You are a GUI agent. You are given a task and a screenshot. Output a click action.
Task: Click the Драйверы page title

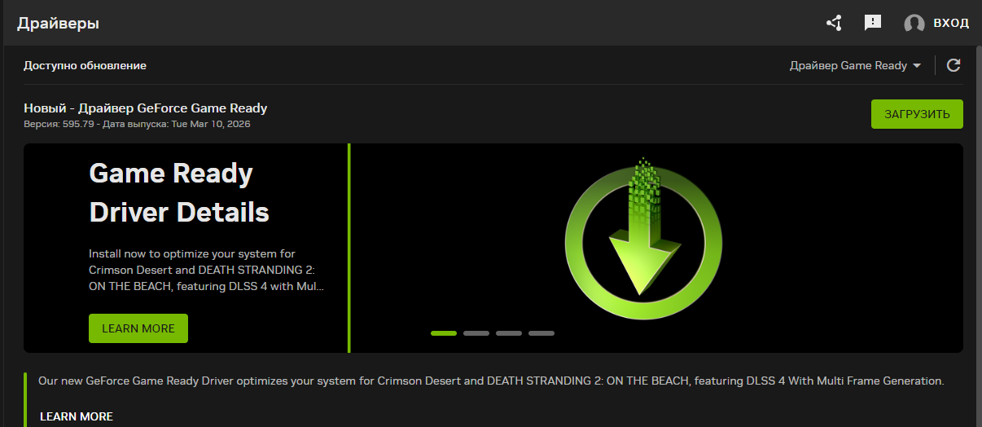58,24
